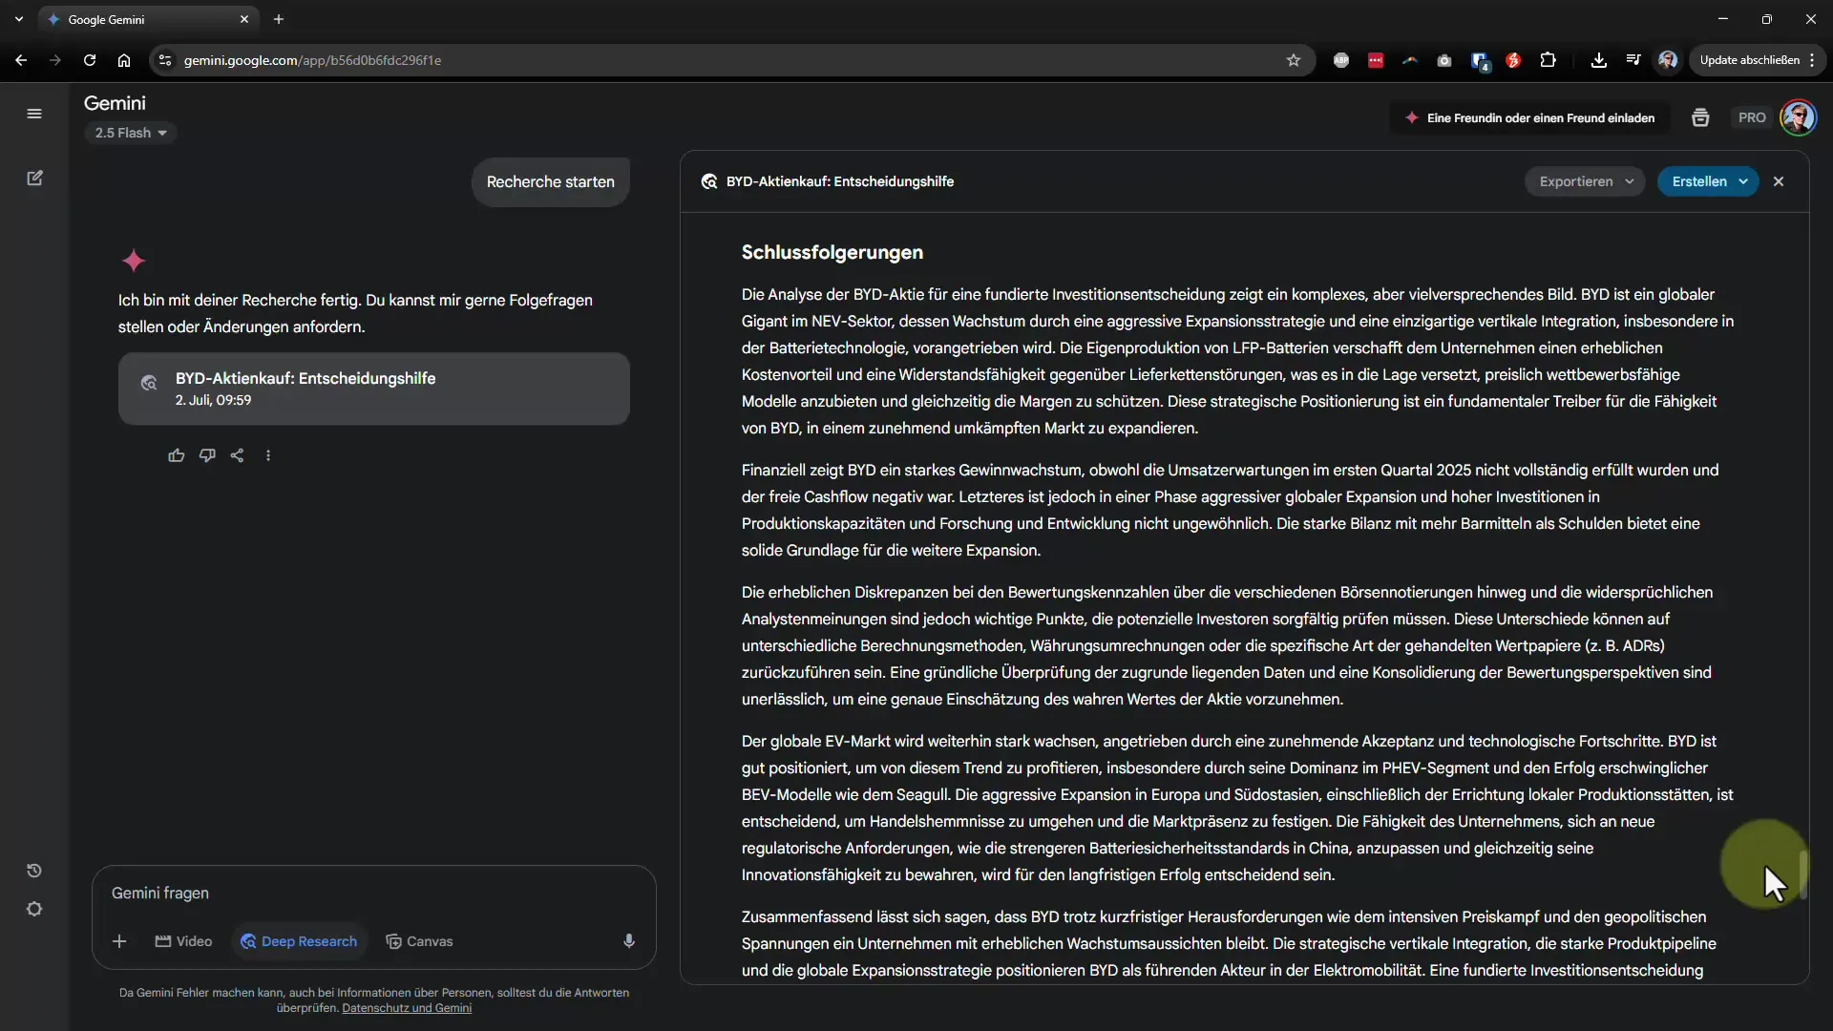
Task: Open a new browser tab
Action: pyautogui.click(x=279, y=19)
